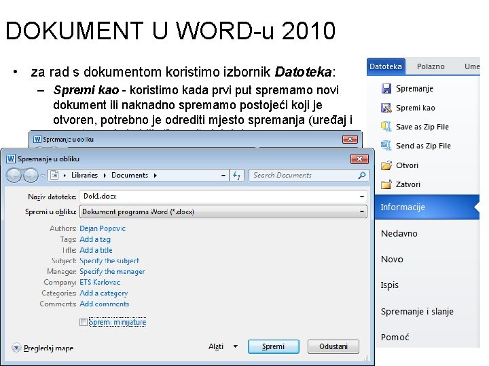The height and width of the screenshot is (366, 489).
Task: Click the author Dejan Popovic
Action: (x=103, y=228)
